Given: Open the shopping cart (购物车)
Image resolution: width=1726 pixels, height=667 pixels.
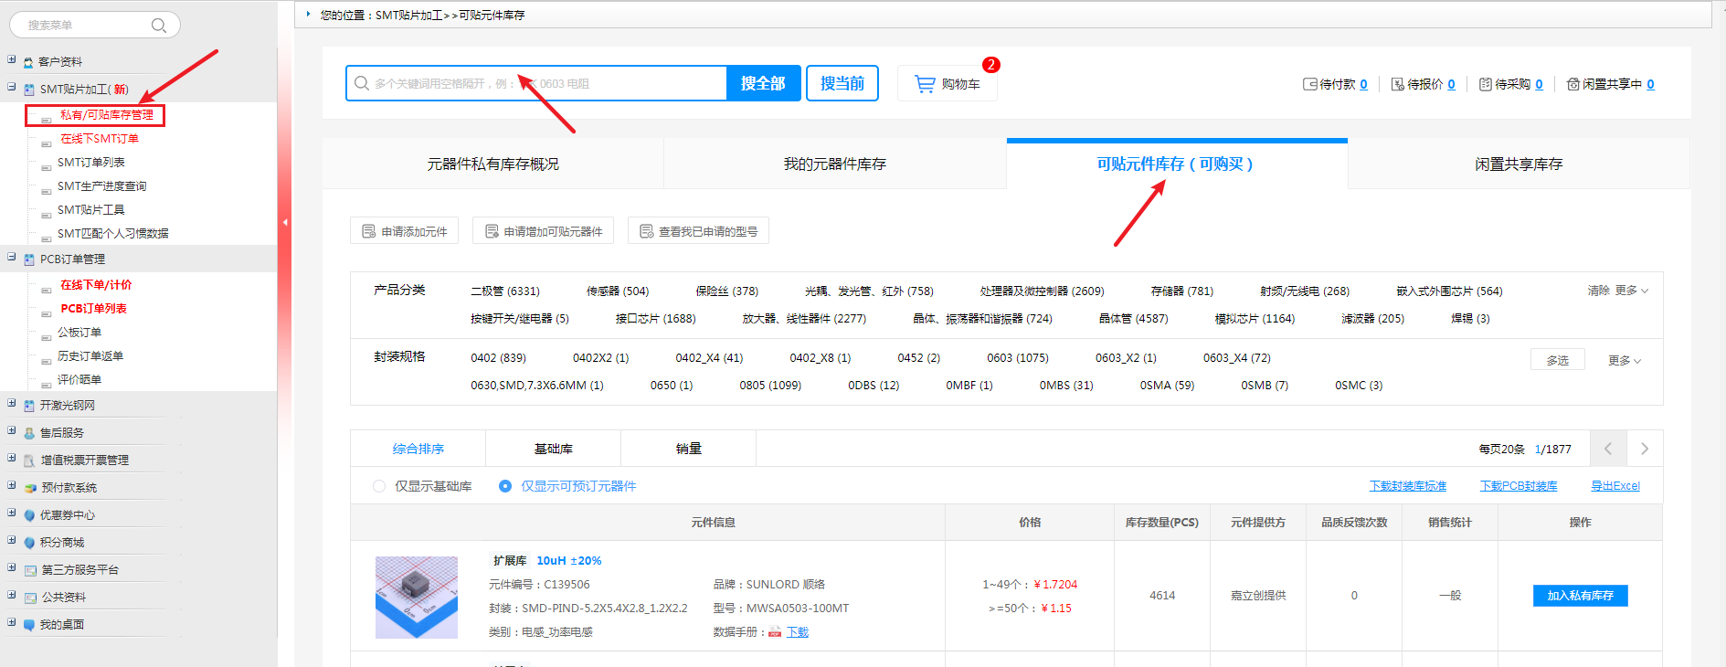Looking at the screenshot, I should tap(948, 84).
